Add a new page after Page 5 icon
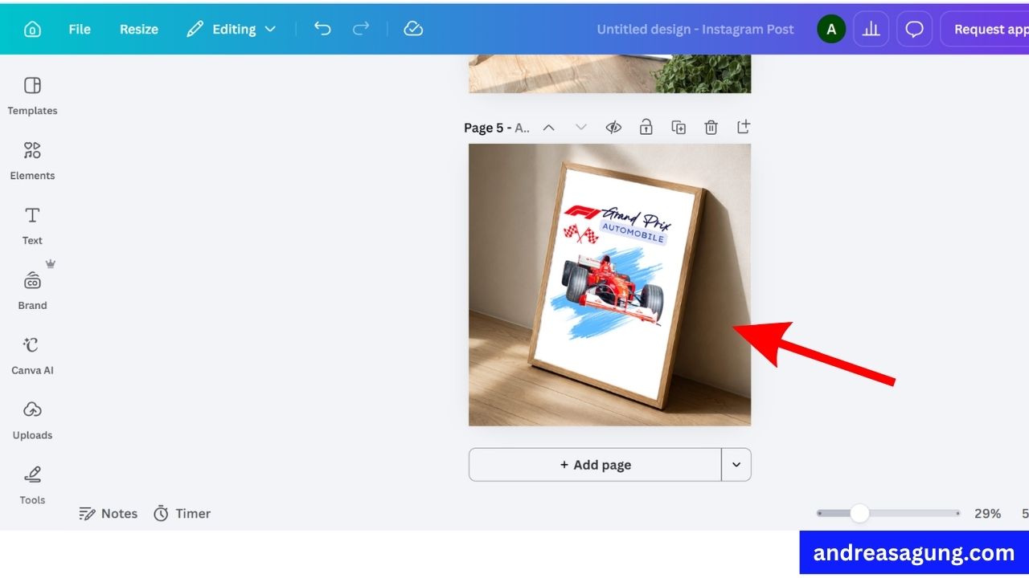 [x=743, y=127]
